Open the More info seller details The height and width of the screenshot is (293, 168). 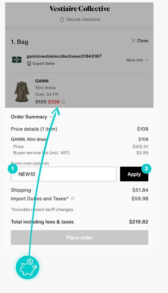coord(137,60)
